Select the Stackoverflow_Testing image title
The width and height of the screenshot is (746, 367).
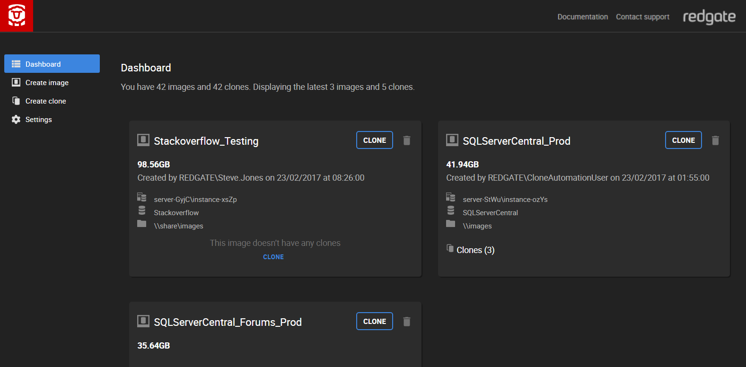coord(206,141)
